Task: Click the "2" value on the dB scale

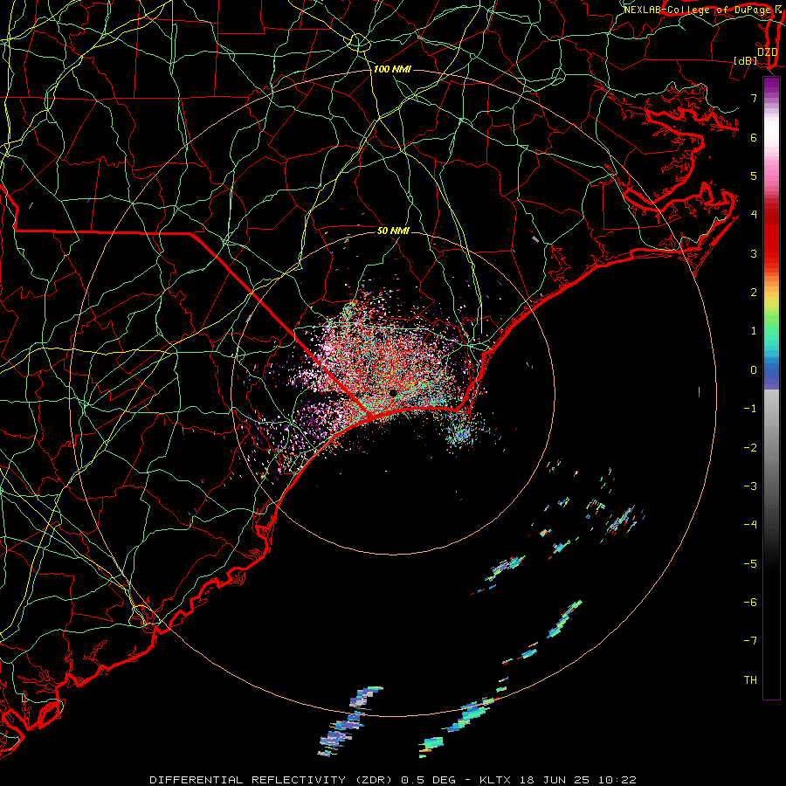Action: [754, 293]
